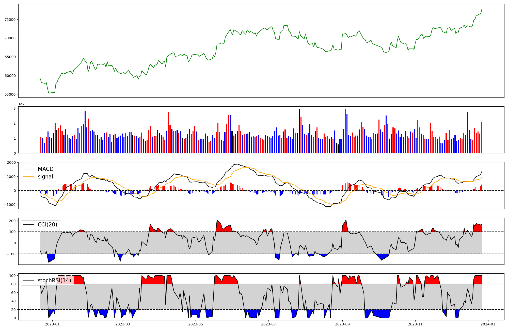Click the stochRSI(14) legend label
Viewport: 508px width, 330px height.
54,280
